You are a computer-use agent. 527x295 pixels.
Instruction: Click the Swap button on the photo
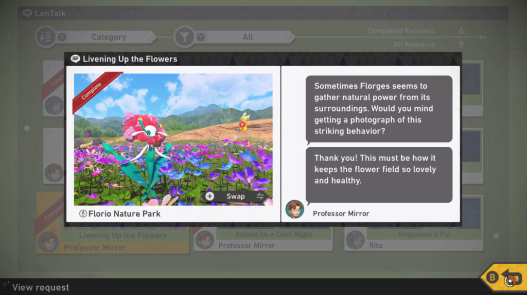pos(236,196)
